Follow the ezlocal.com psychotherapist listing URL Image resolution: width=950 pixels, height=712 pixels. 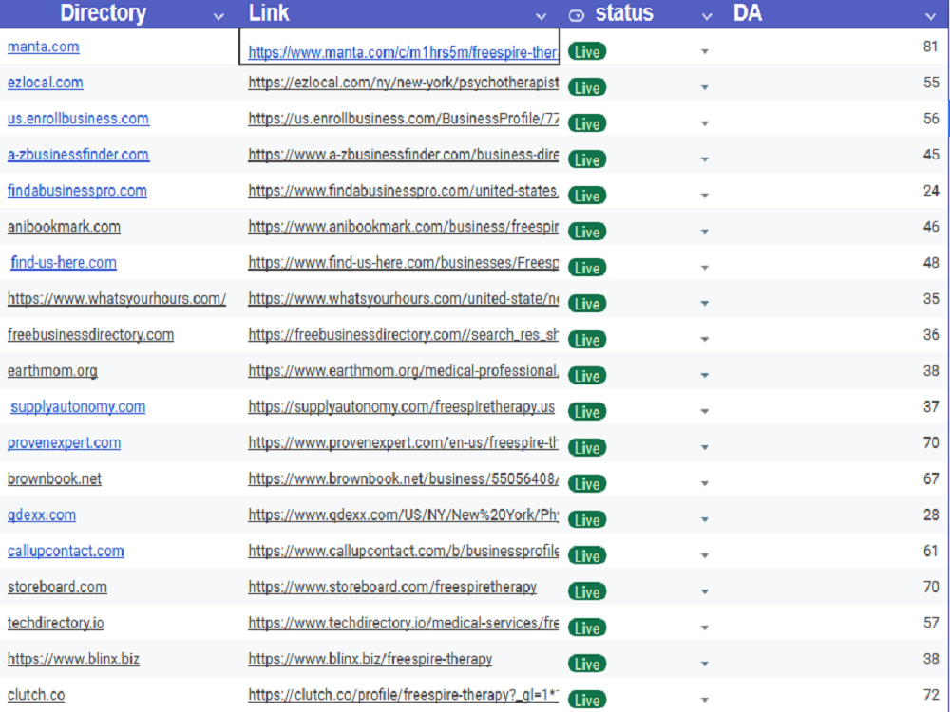point(403,83)
